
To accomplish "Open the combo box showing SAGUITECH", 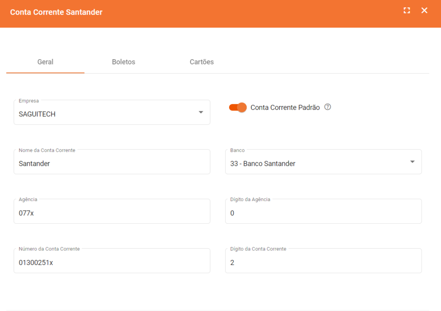I will (108, 114).
